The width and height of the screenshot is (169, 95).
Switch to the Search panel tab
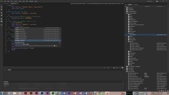click(5, 70)
